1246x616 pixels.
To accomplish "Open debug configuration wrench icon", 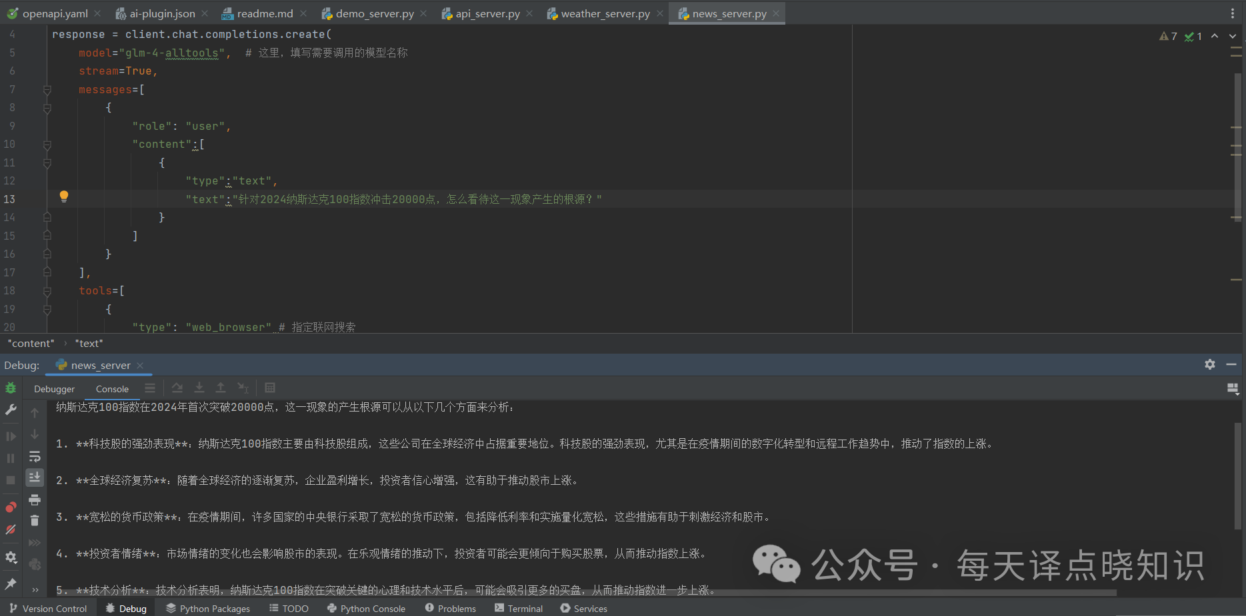I will click(11, 410).
